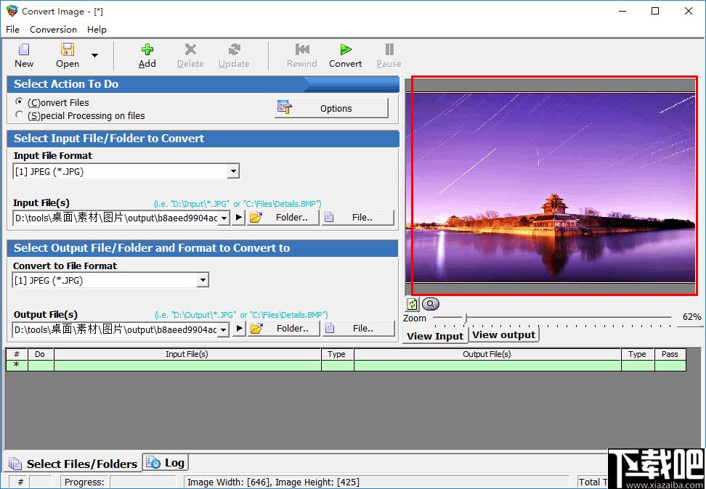
Task: Browse output File.. button
Action: [358, 329]
